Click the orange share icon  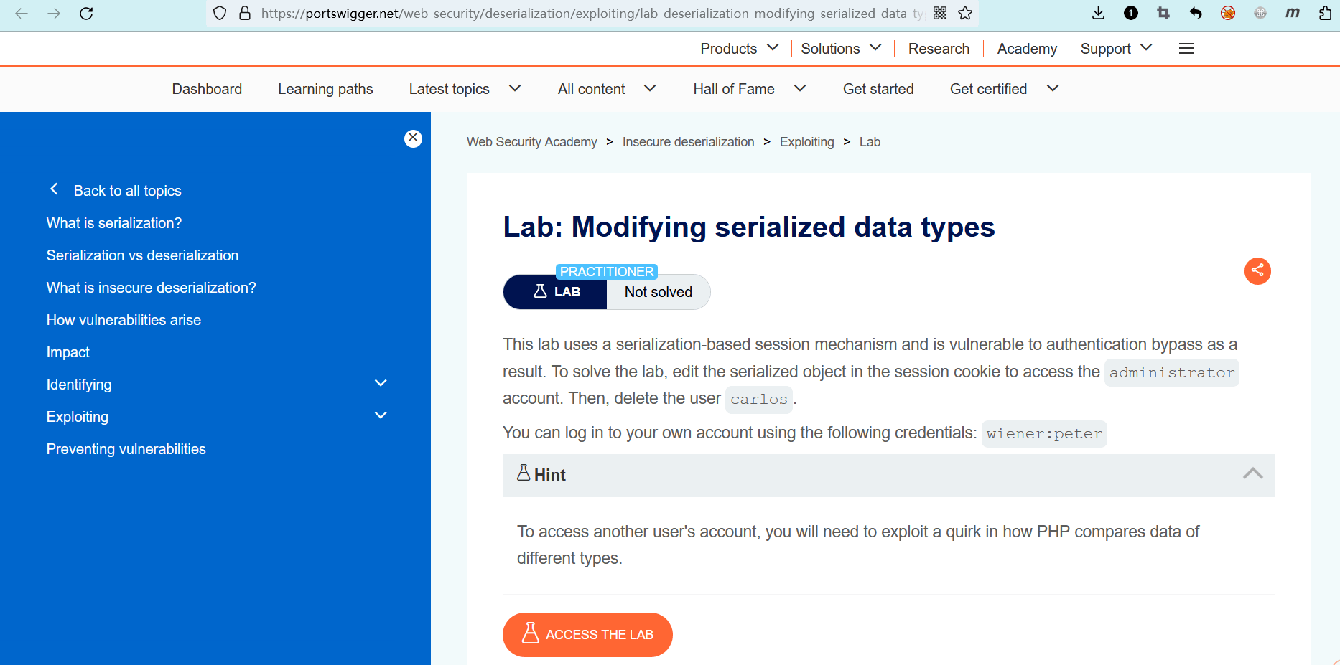pyautogui.click(x=1257, y=270)
